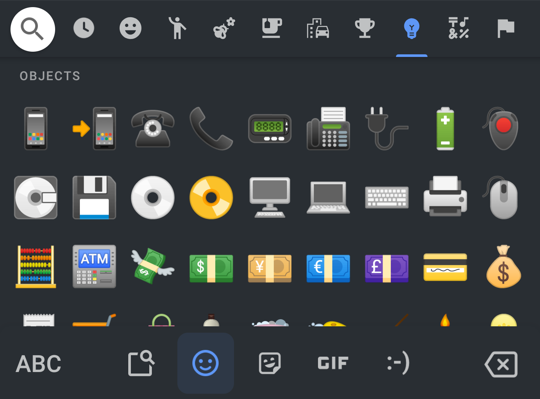Pick the money with wings emoji
Image resolution: width=540 pixels, height=399 pixels.
tap(153, 267)
